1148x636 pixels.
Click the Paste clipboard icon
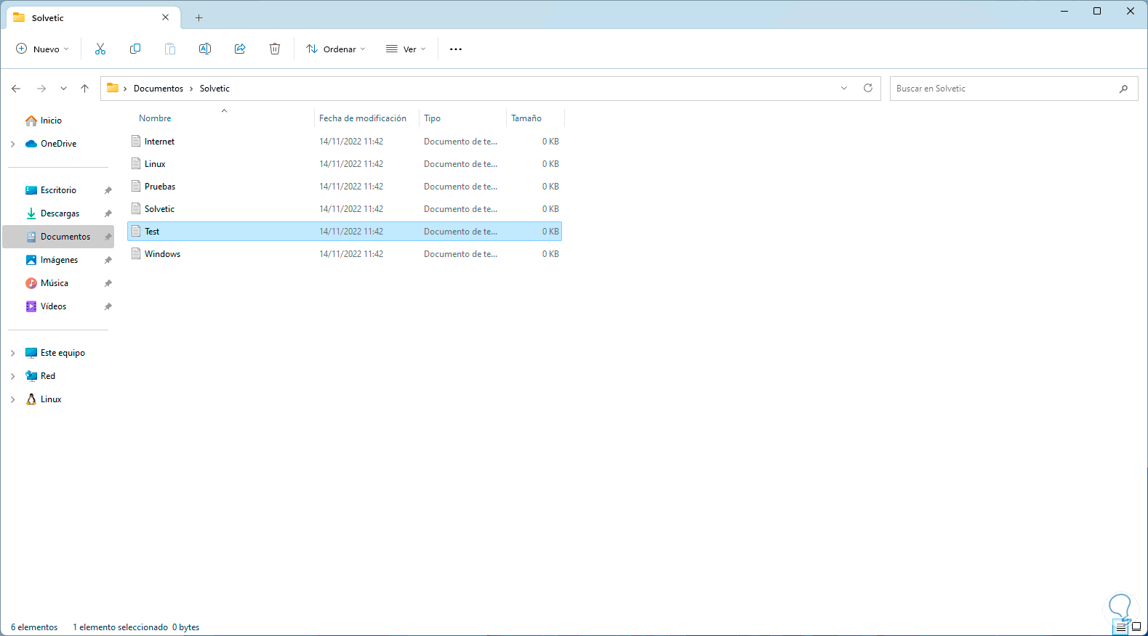170,49
